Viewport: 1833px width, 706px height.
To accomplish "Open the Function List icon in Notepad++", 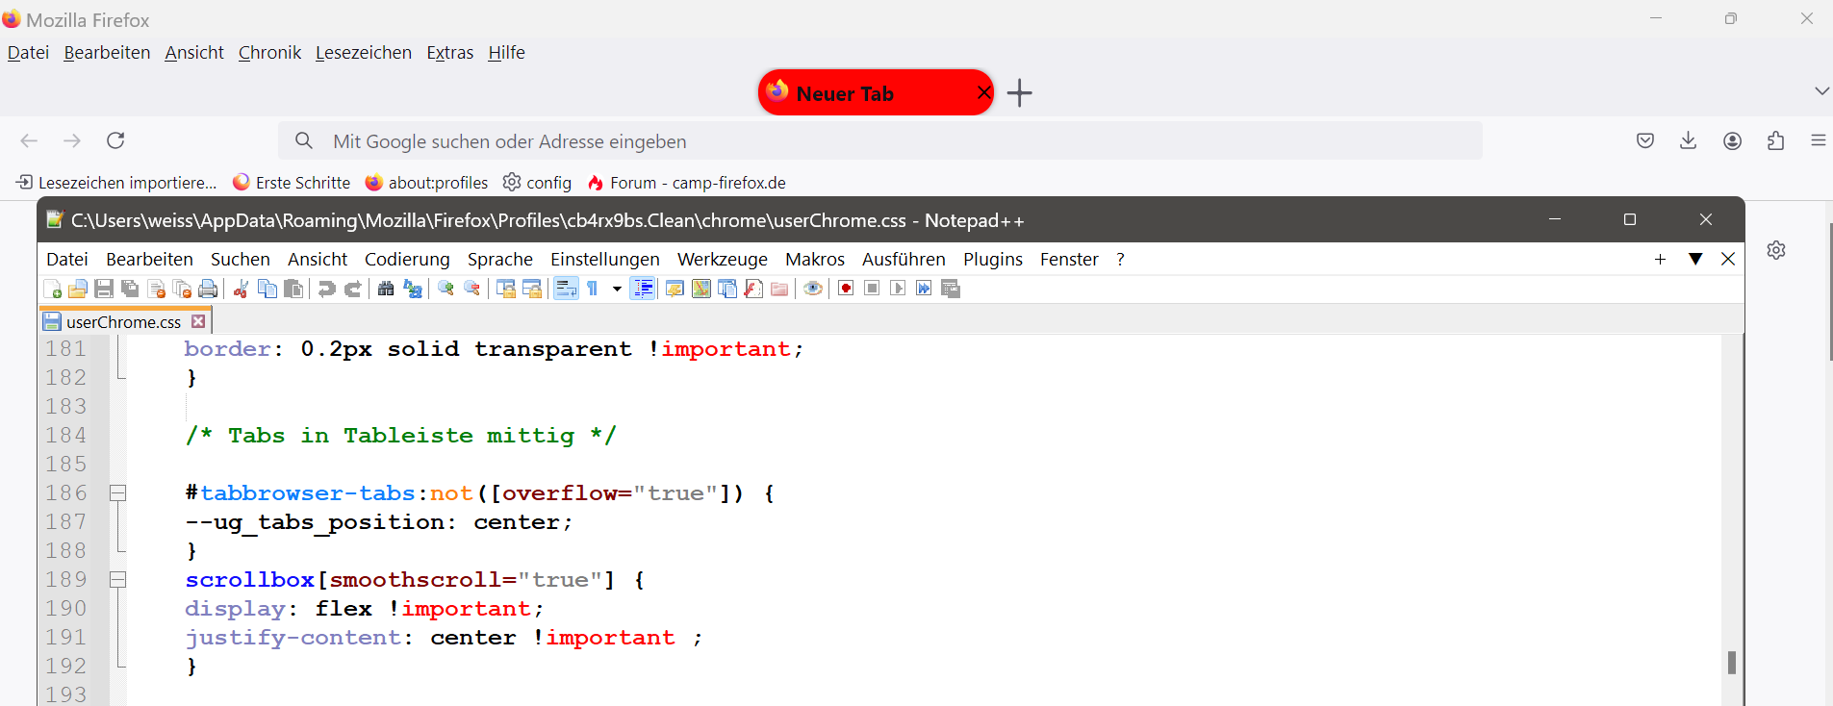I will [x=753, y=289].
